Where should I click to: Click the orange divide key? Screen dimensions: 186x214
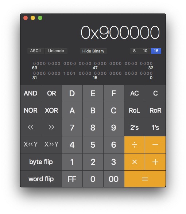pyautogui.click(x=135, y=145)
